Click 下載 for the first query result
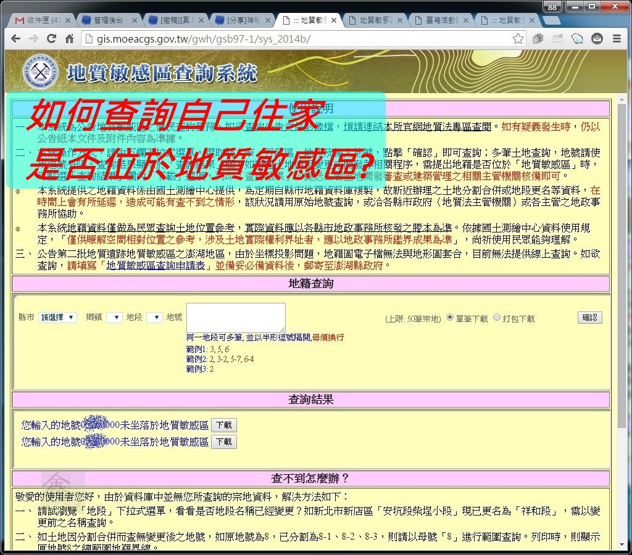 [223, 425]
